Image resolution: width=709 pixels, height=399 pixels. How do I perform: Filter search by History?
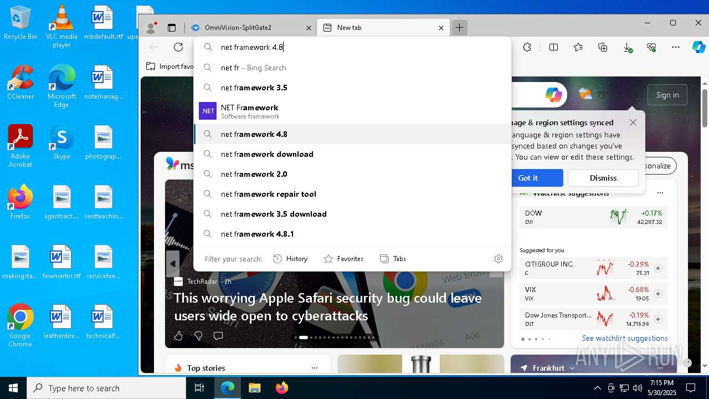click(290, 259)
